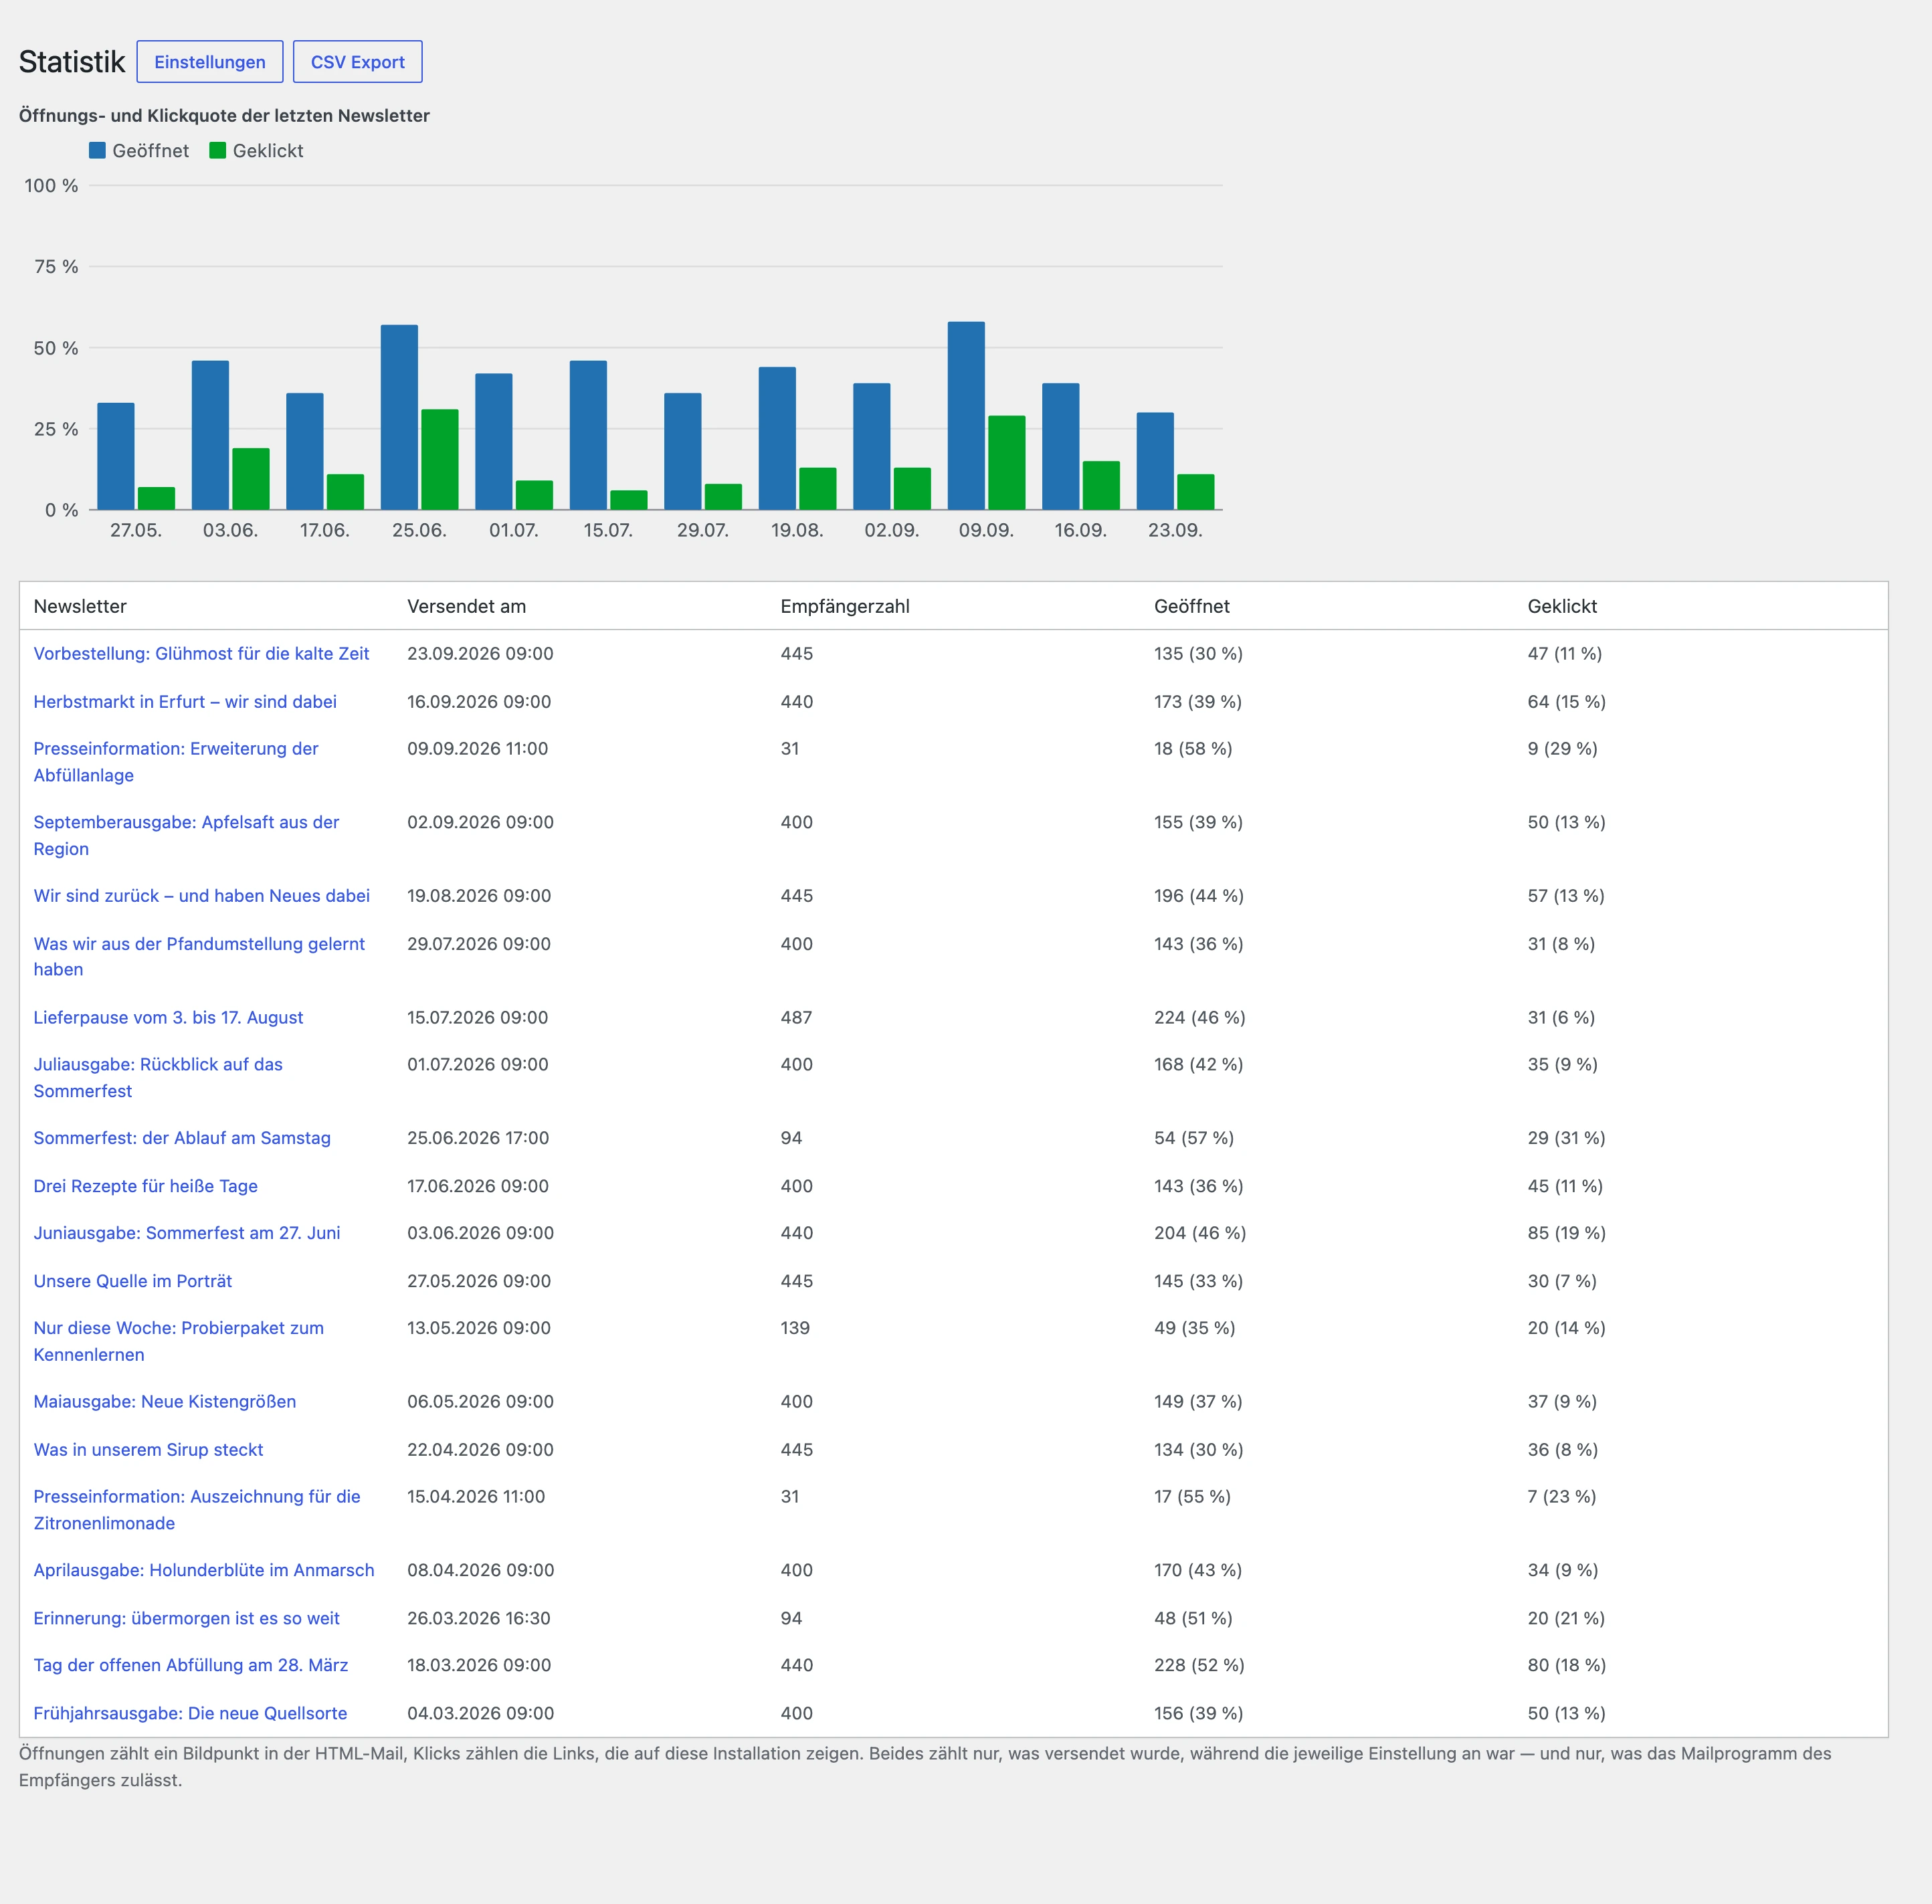Click the CSV Export button
The image size is (1932, 1904).
pyautogui.click(x=358, y=62)
